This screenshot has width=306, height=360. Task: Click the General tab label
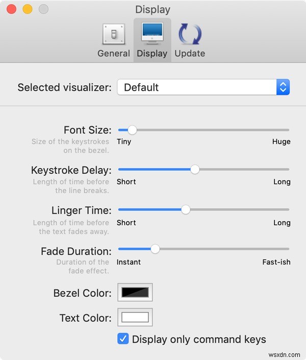[x=114, y=53]
